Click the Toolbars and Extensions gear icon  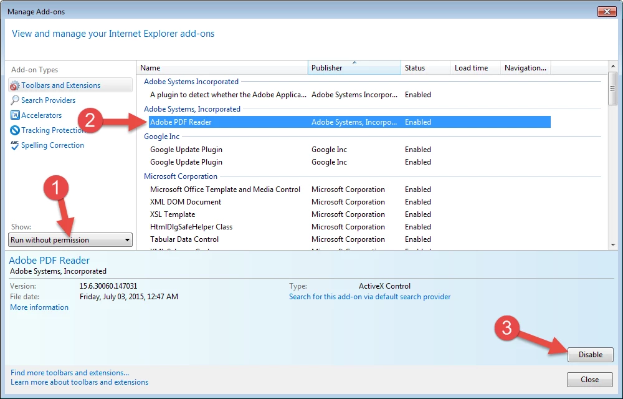coord(15,85)
